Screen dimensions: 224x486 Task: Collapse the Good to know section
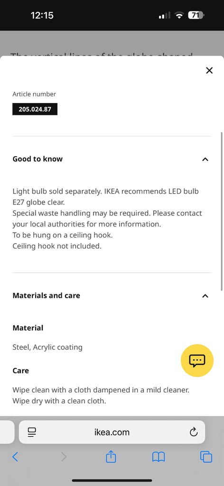pos(205,159)
